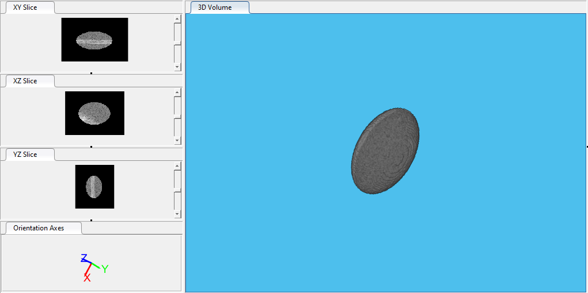Screen dimensions: 588x293
Task: Click the XZ slice image thumbnail
Action: (94, 113)
